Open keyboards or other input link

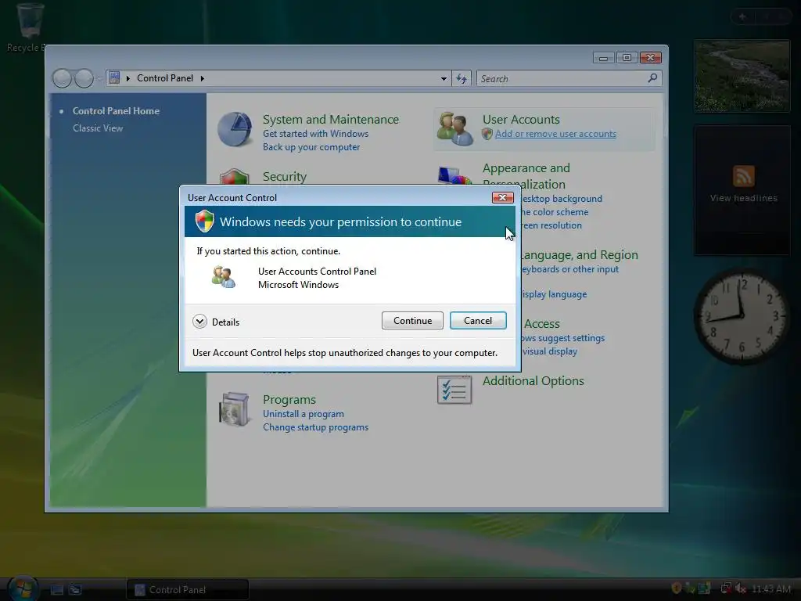pyautogui.click(x=569, y=269)
